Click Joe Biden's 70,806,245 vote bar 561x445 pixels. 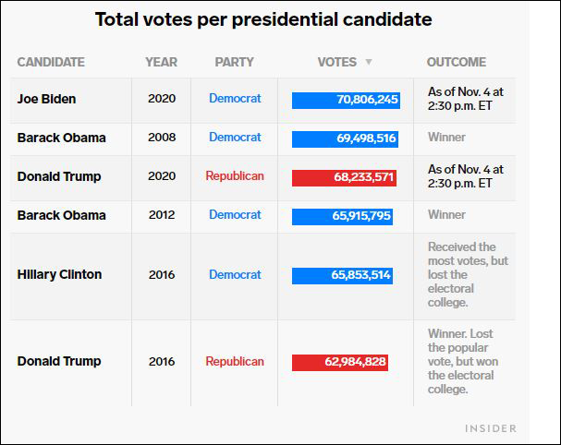346,100
